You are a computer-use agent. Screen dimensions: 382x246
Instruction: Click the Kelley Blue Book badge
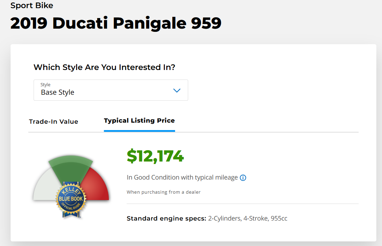(x=71, y=199)
